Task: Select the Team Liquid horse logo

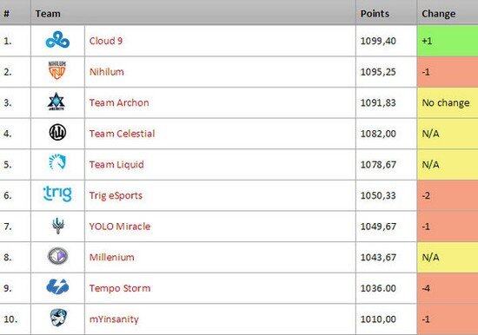Action: (57, 161)
